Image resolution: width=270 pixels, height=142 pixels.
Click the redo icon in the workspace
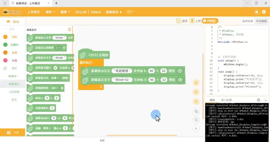[x=196, y=92]
